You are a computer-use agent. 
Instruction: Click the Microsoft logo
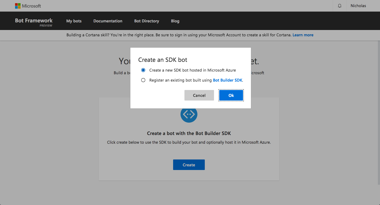tap(28, 6)
